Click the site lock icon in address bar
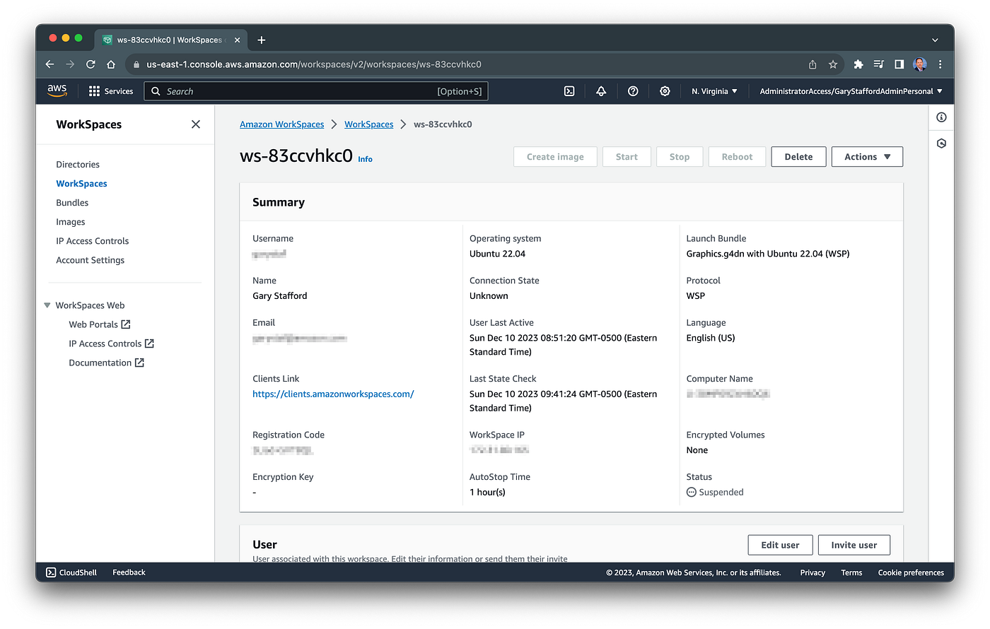Image resolution: width=990 pixels, height=629 pixels. point(136,64)
